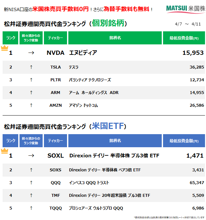Click Direxion デイリー 半導体株 ブル3倍 ETF
This screenshot has width=206, height=220.
point(114,156)
